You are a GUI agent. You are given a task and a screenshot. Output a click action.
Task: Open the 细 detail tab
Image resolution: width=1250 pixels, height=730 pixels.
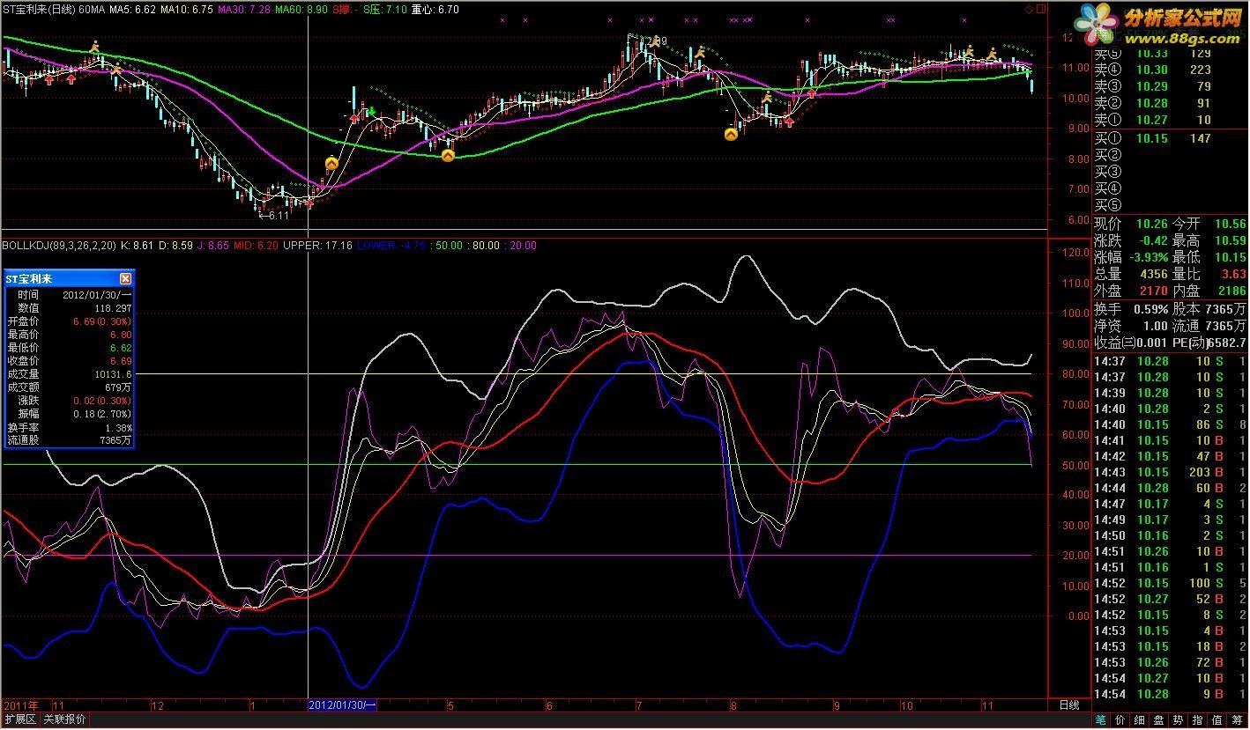[1140, 720]
